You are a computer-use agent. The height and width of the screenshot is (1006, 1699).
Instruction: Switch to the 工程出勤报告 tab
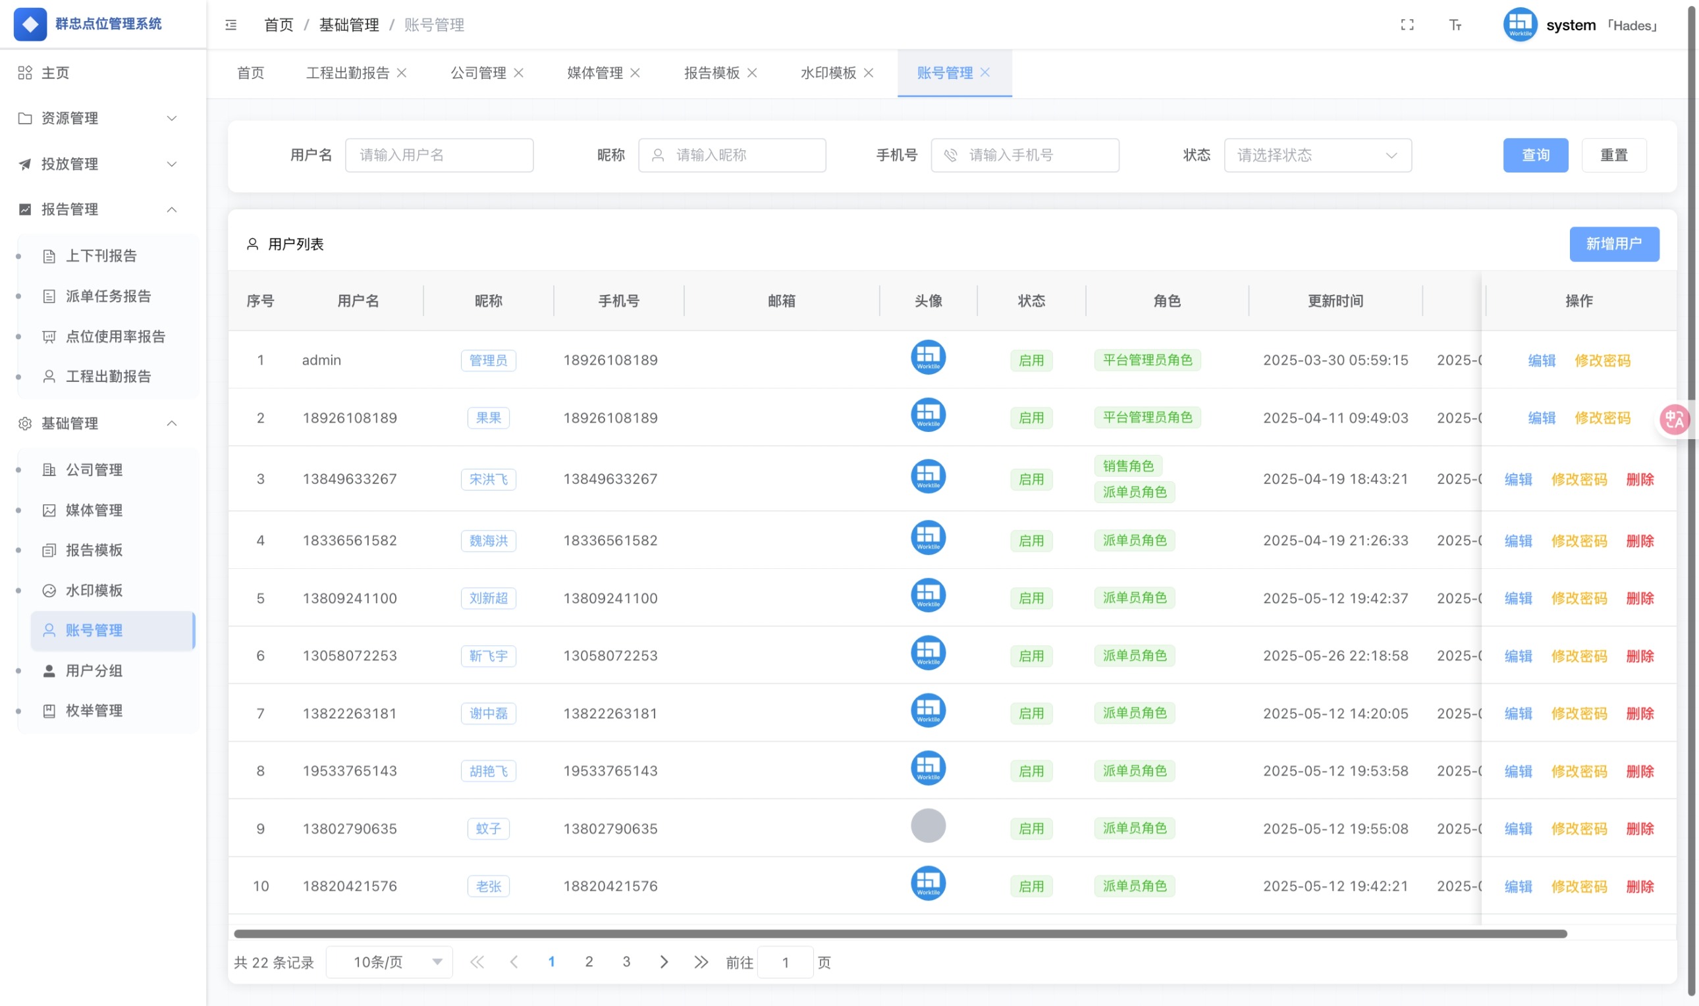click(348, 72)
